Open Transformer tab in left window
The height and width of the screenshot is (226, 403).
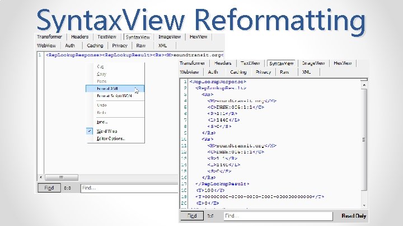49,37
